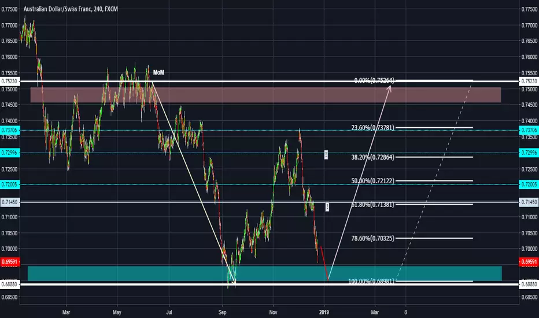Select the MoM text label on chart
Image resolution: width=539 pixels, height=318 pixels.
click(158, 72)
